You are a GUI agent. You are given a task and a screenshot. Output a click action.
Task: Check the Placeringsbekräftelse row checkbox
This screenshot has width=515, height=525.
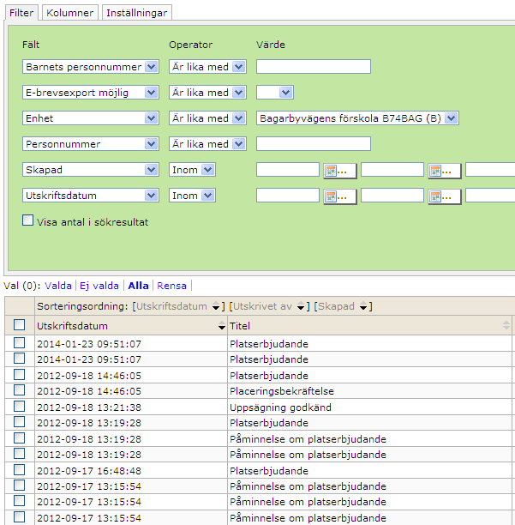[x=20, y=390]
